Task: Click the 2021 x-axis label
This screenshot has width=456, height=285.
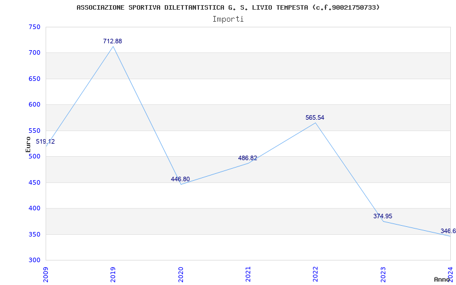Action: click(x=248, y=274)
